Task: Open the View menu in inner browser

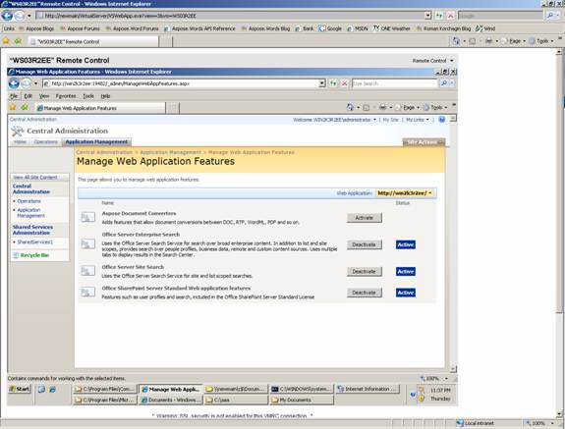Action: coord(44,96)
